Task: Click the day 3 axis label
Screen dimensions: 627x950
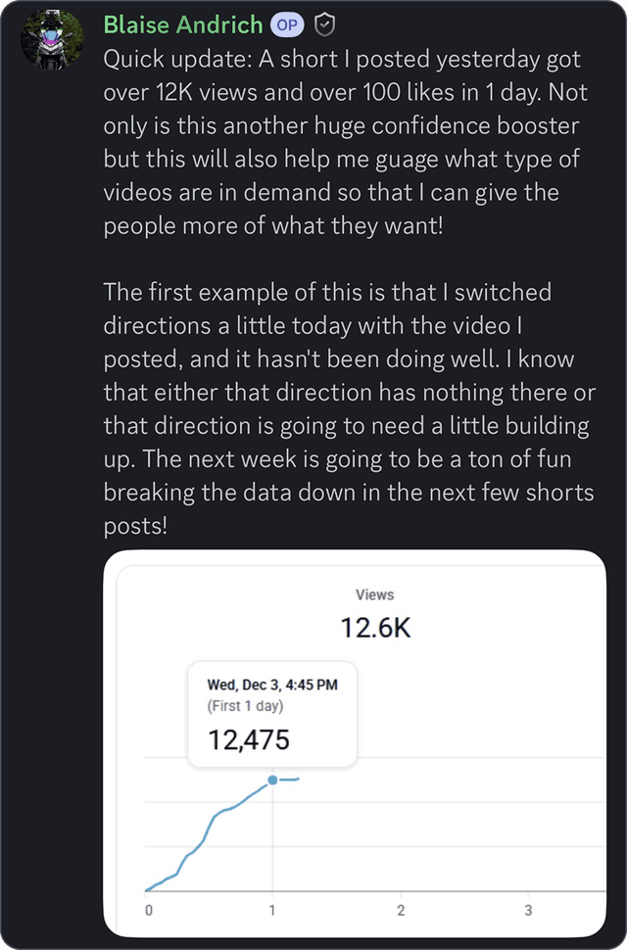Action: [527, 910]
